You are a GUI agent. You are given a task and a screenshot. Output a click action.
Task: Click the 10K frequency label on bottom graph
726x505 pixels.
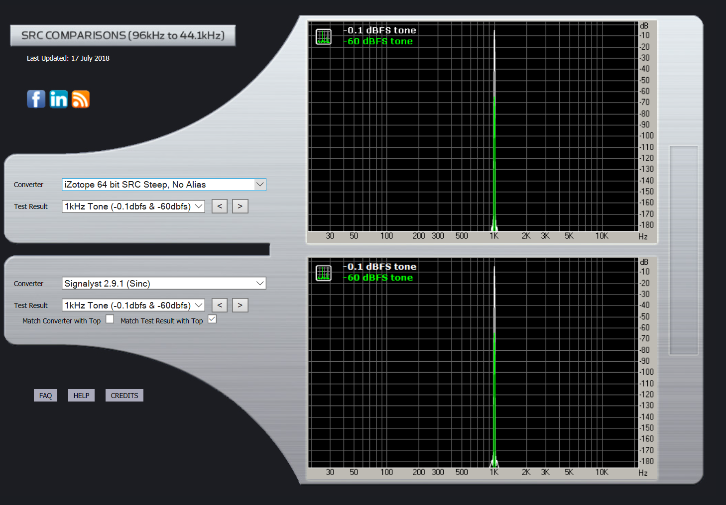click(602, 472)
